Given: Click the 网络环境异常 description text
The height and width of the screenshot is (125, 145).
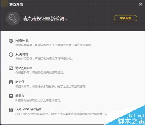Looking at the screenshot, I should (x=54, y=45).
